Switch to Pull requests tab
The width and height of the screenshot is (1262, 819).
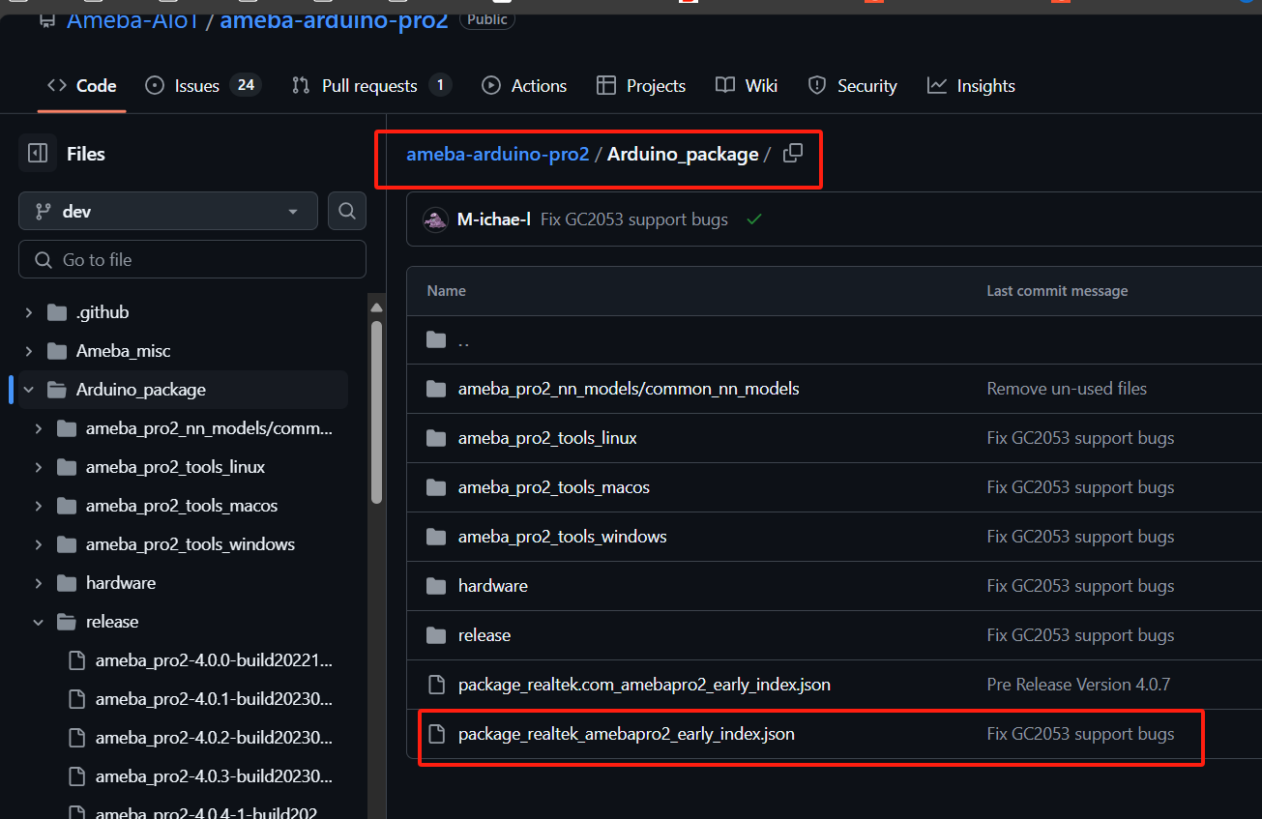371,86
